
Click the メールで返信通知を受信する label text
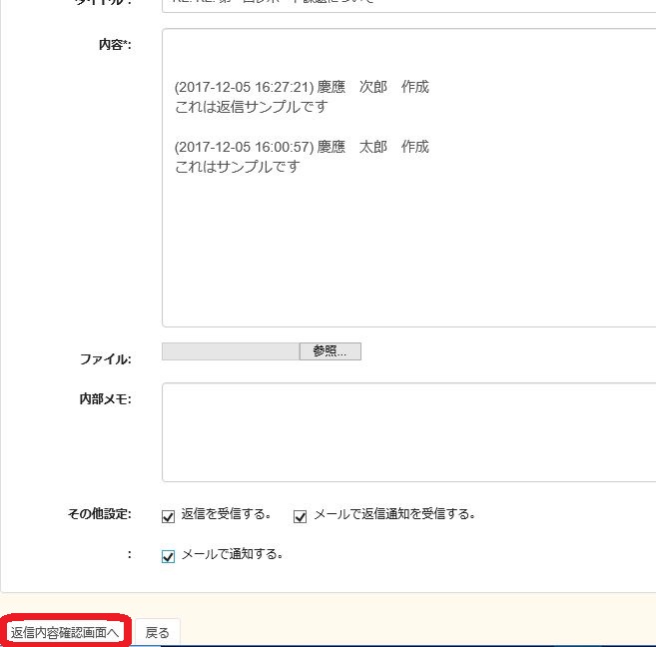click(x=394, y=515)
